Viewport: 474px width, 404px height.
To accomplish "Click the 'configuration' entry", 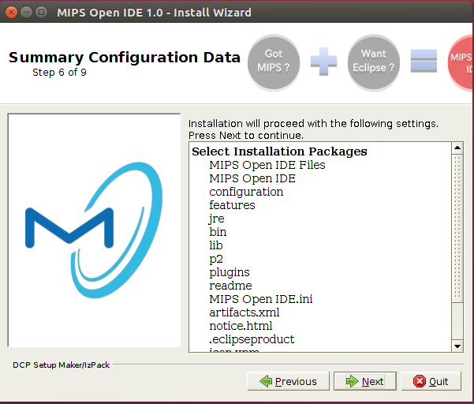I will click(246, 192).
